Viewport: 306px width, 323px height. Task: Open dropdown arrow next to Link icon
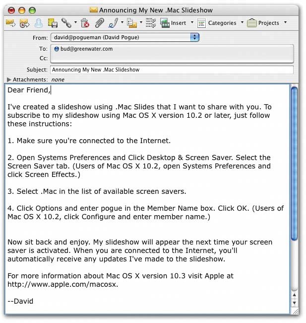(75, 22)
